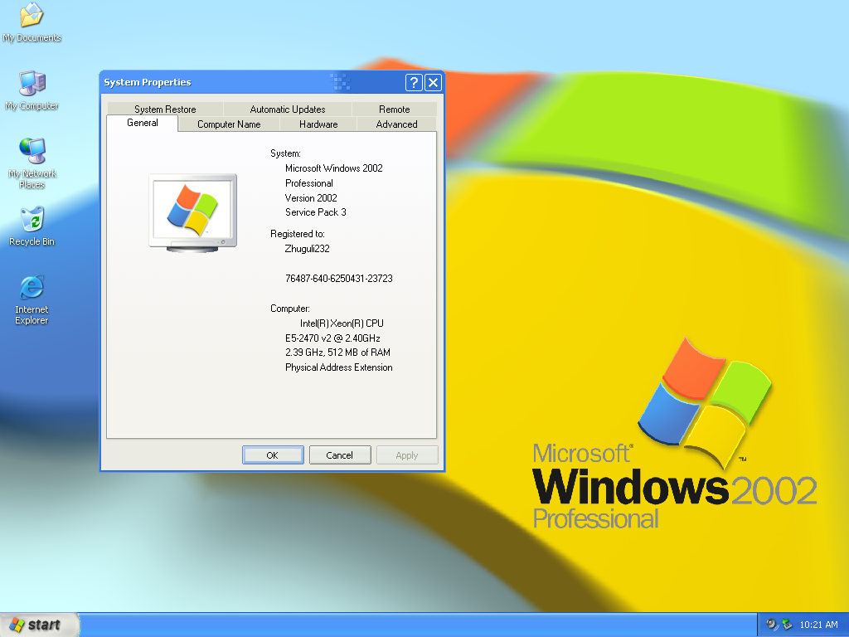Screen dimensions: 849x637
Task: Switch to the System Restore tab
Action: 165,109
